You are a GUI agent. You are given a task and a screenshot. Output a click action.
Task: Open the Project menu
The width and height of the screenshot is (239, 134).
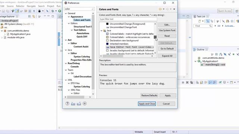(51, 6)
